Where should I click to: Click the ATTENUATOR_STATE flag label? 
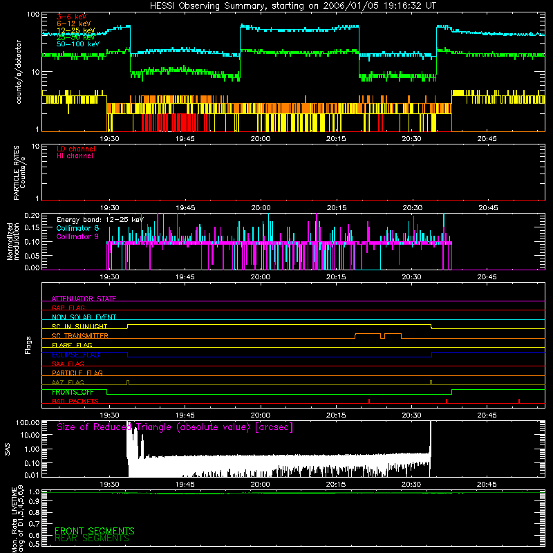(84, 299)
